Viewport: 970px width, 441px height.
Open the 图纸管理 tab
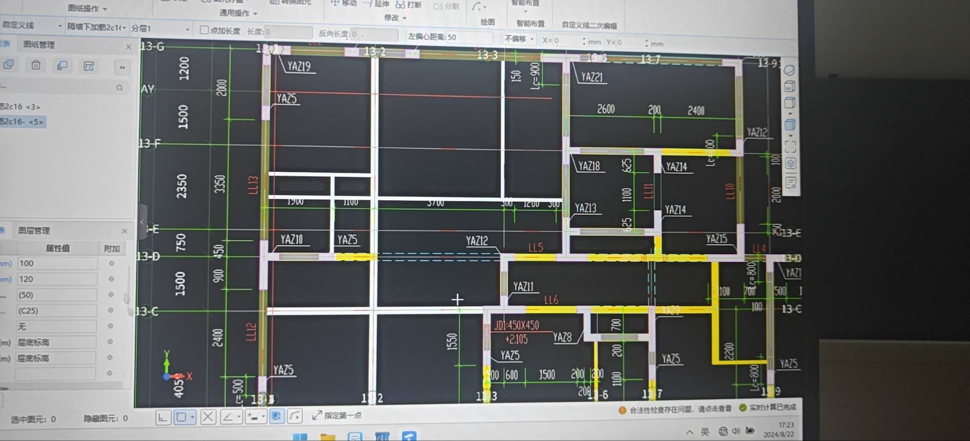[x=39, y=44]
